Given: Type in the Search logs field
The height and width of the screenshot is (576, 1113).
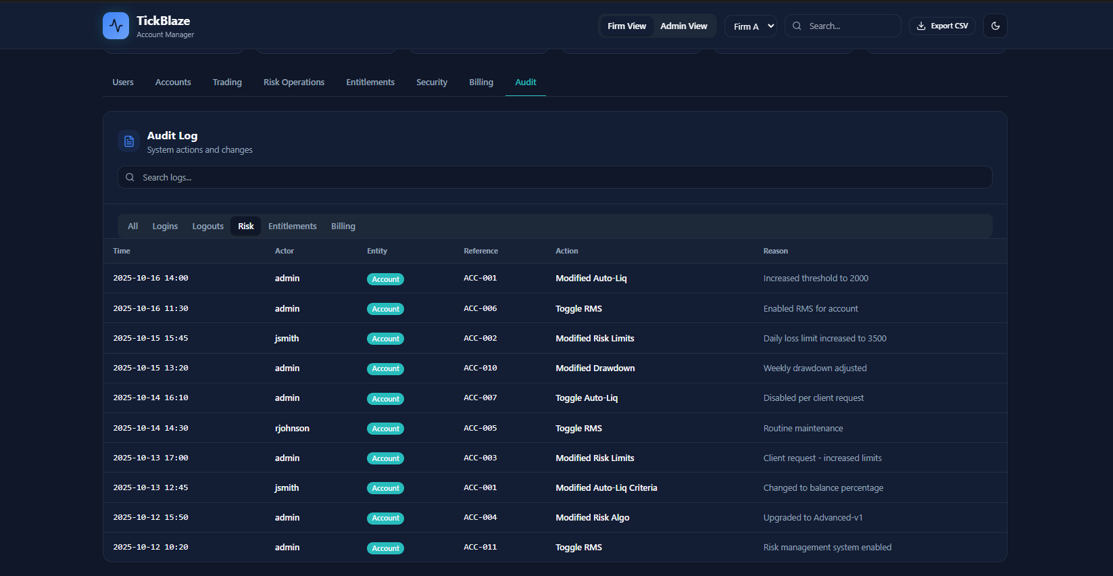Looking at the screenshot, I should 554,177.
